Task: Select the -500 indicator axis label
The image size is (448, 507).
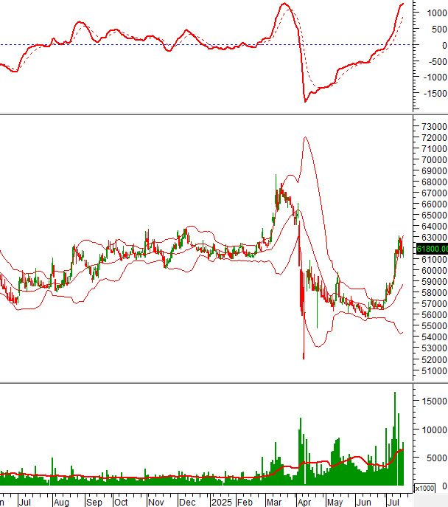Action: tap(438, 61)
